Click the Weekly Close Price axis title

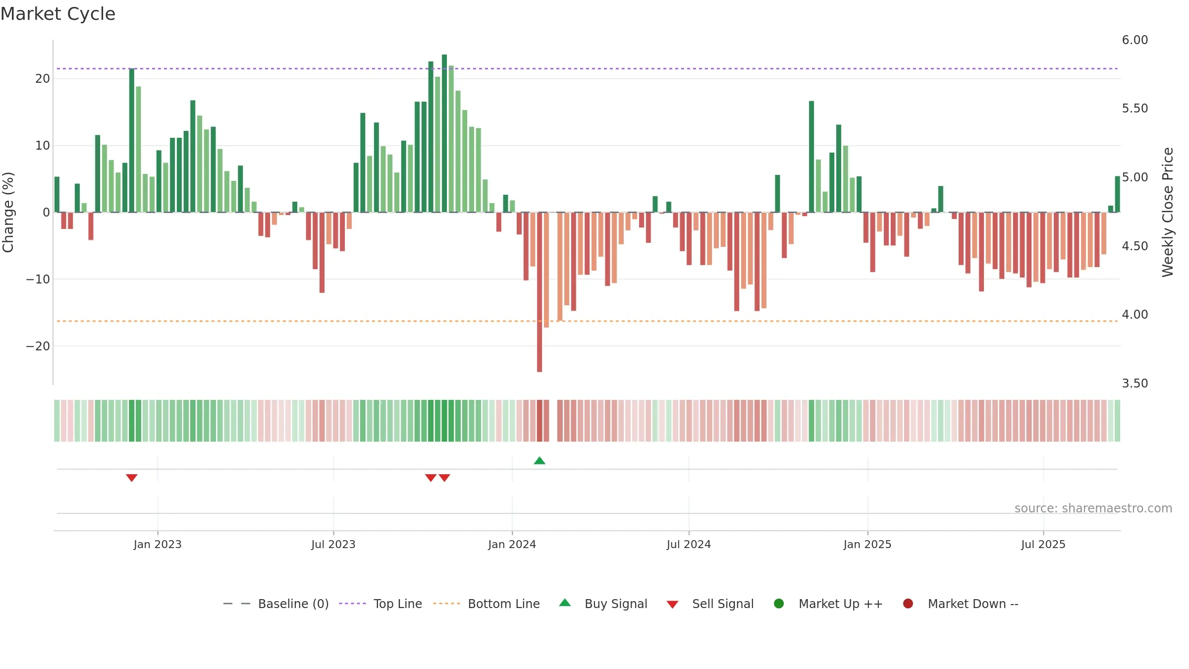click(1168, 212)
